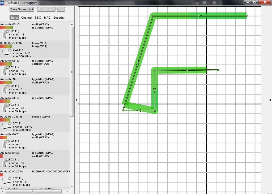Click the 'channel: 40' text
Screen dimensions: 272x194
17,163
